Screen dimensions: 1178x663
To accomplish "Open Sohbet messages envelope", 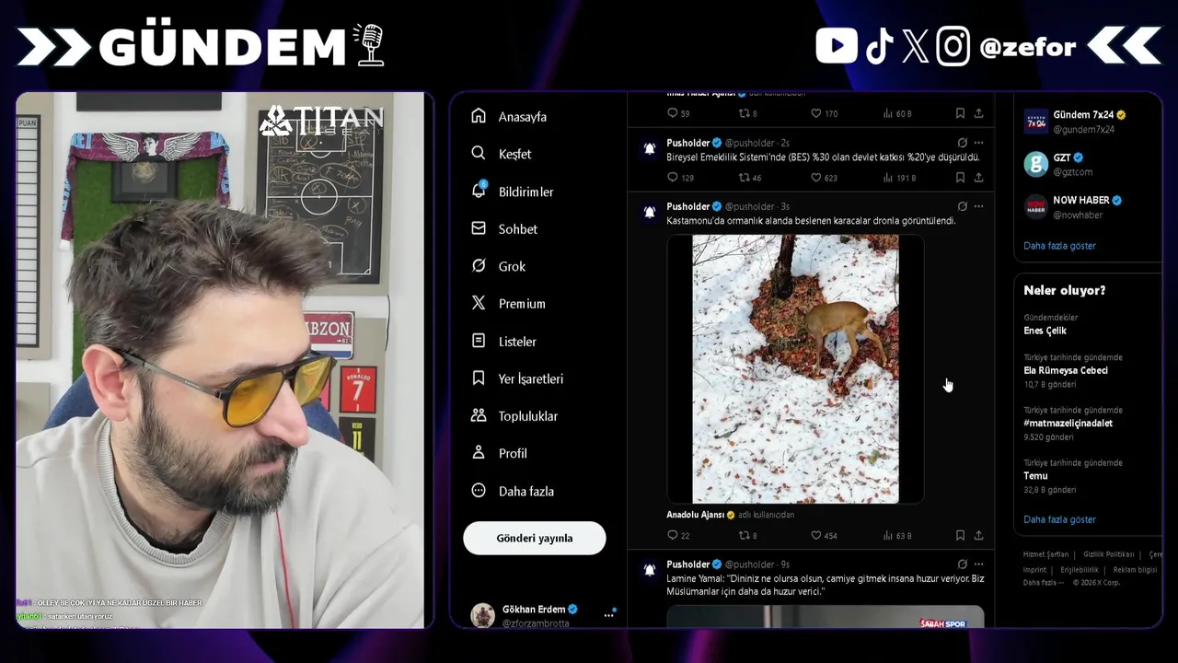I will click(x=479, y=228).
